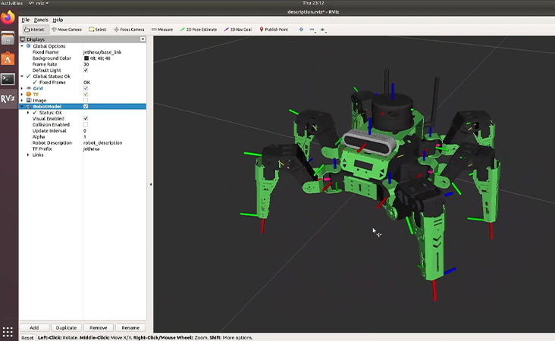Open Firefox from the Ubuntu dock
Image resolution: width=555 pixels, height=341 pixels.
[x=8, y=17]
